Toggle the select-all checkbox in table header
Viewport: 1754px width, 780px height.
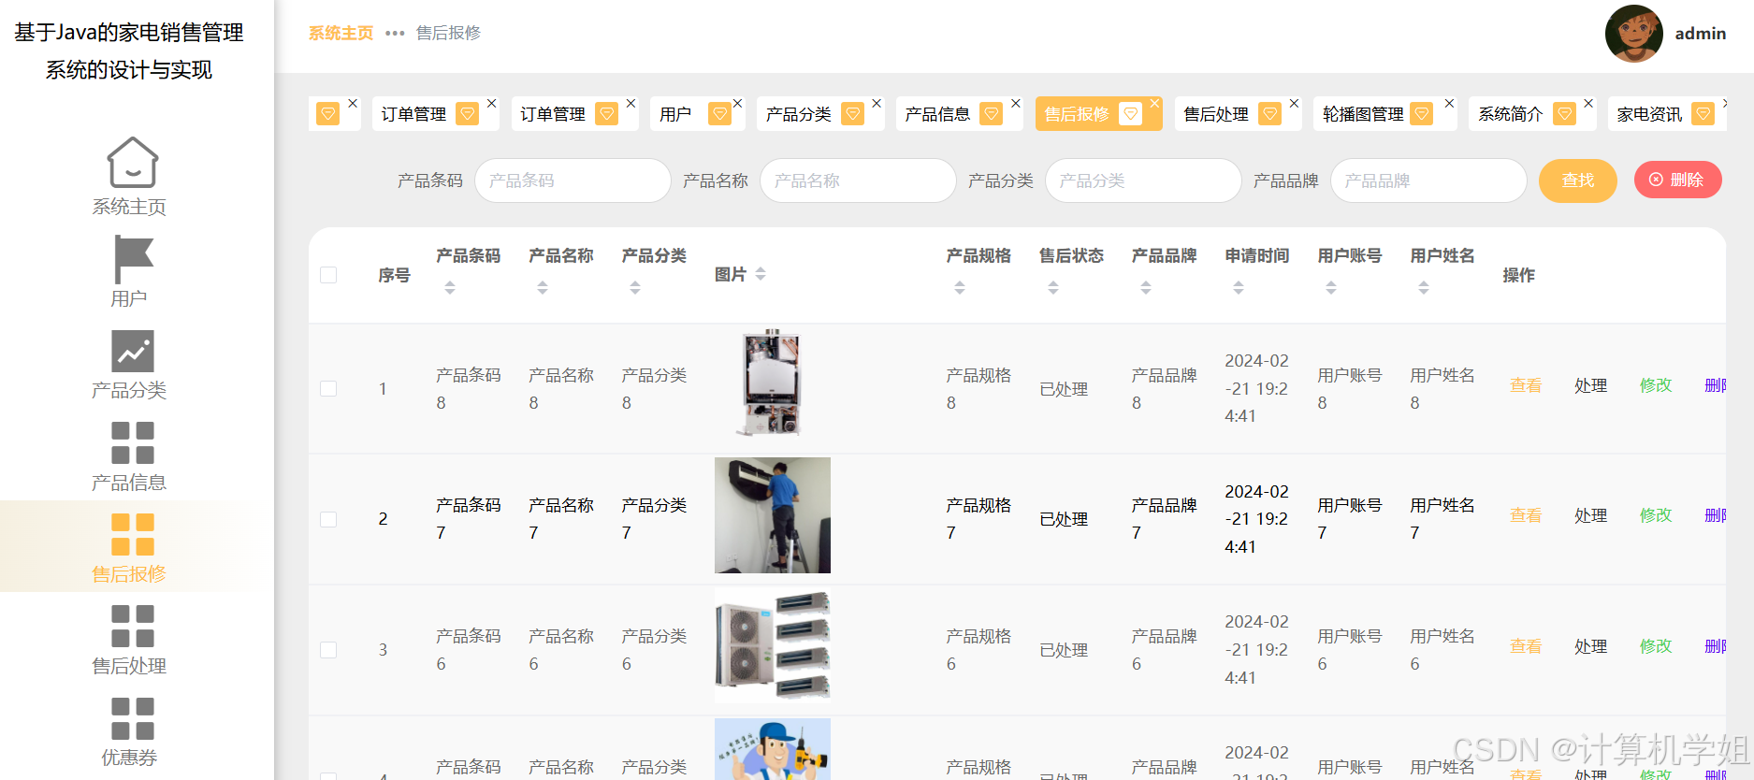point(328,275)
